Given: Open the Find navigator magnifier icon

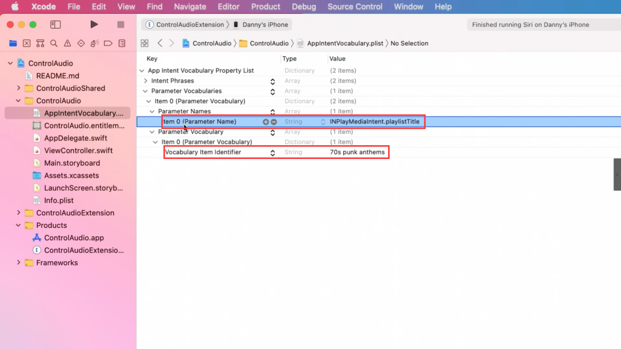Looking at the screenshot, I should (54, 43).
